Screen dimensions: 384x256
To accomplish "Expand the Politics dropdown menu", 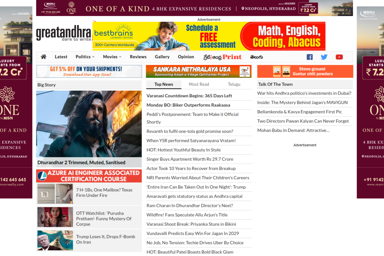I will click(x=85, y=57).
